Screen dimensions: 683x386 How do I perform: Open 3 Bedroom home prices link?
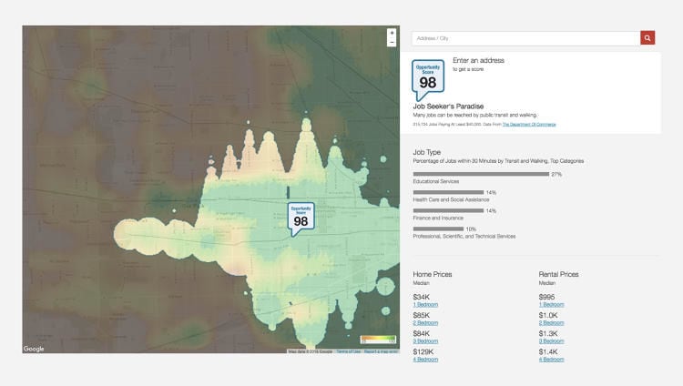click(425, 340)
